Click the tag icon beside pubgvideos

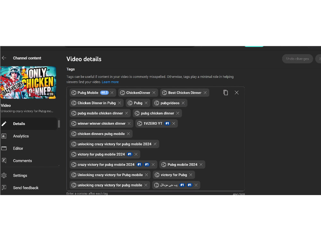click(x=157, y=103)
